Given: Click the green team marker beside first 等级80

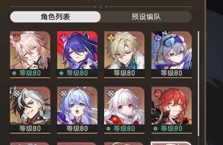Looking at the screenshot, I should (x=14, y=73).
